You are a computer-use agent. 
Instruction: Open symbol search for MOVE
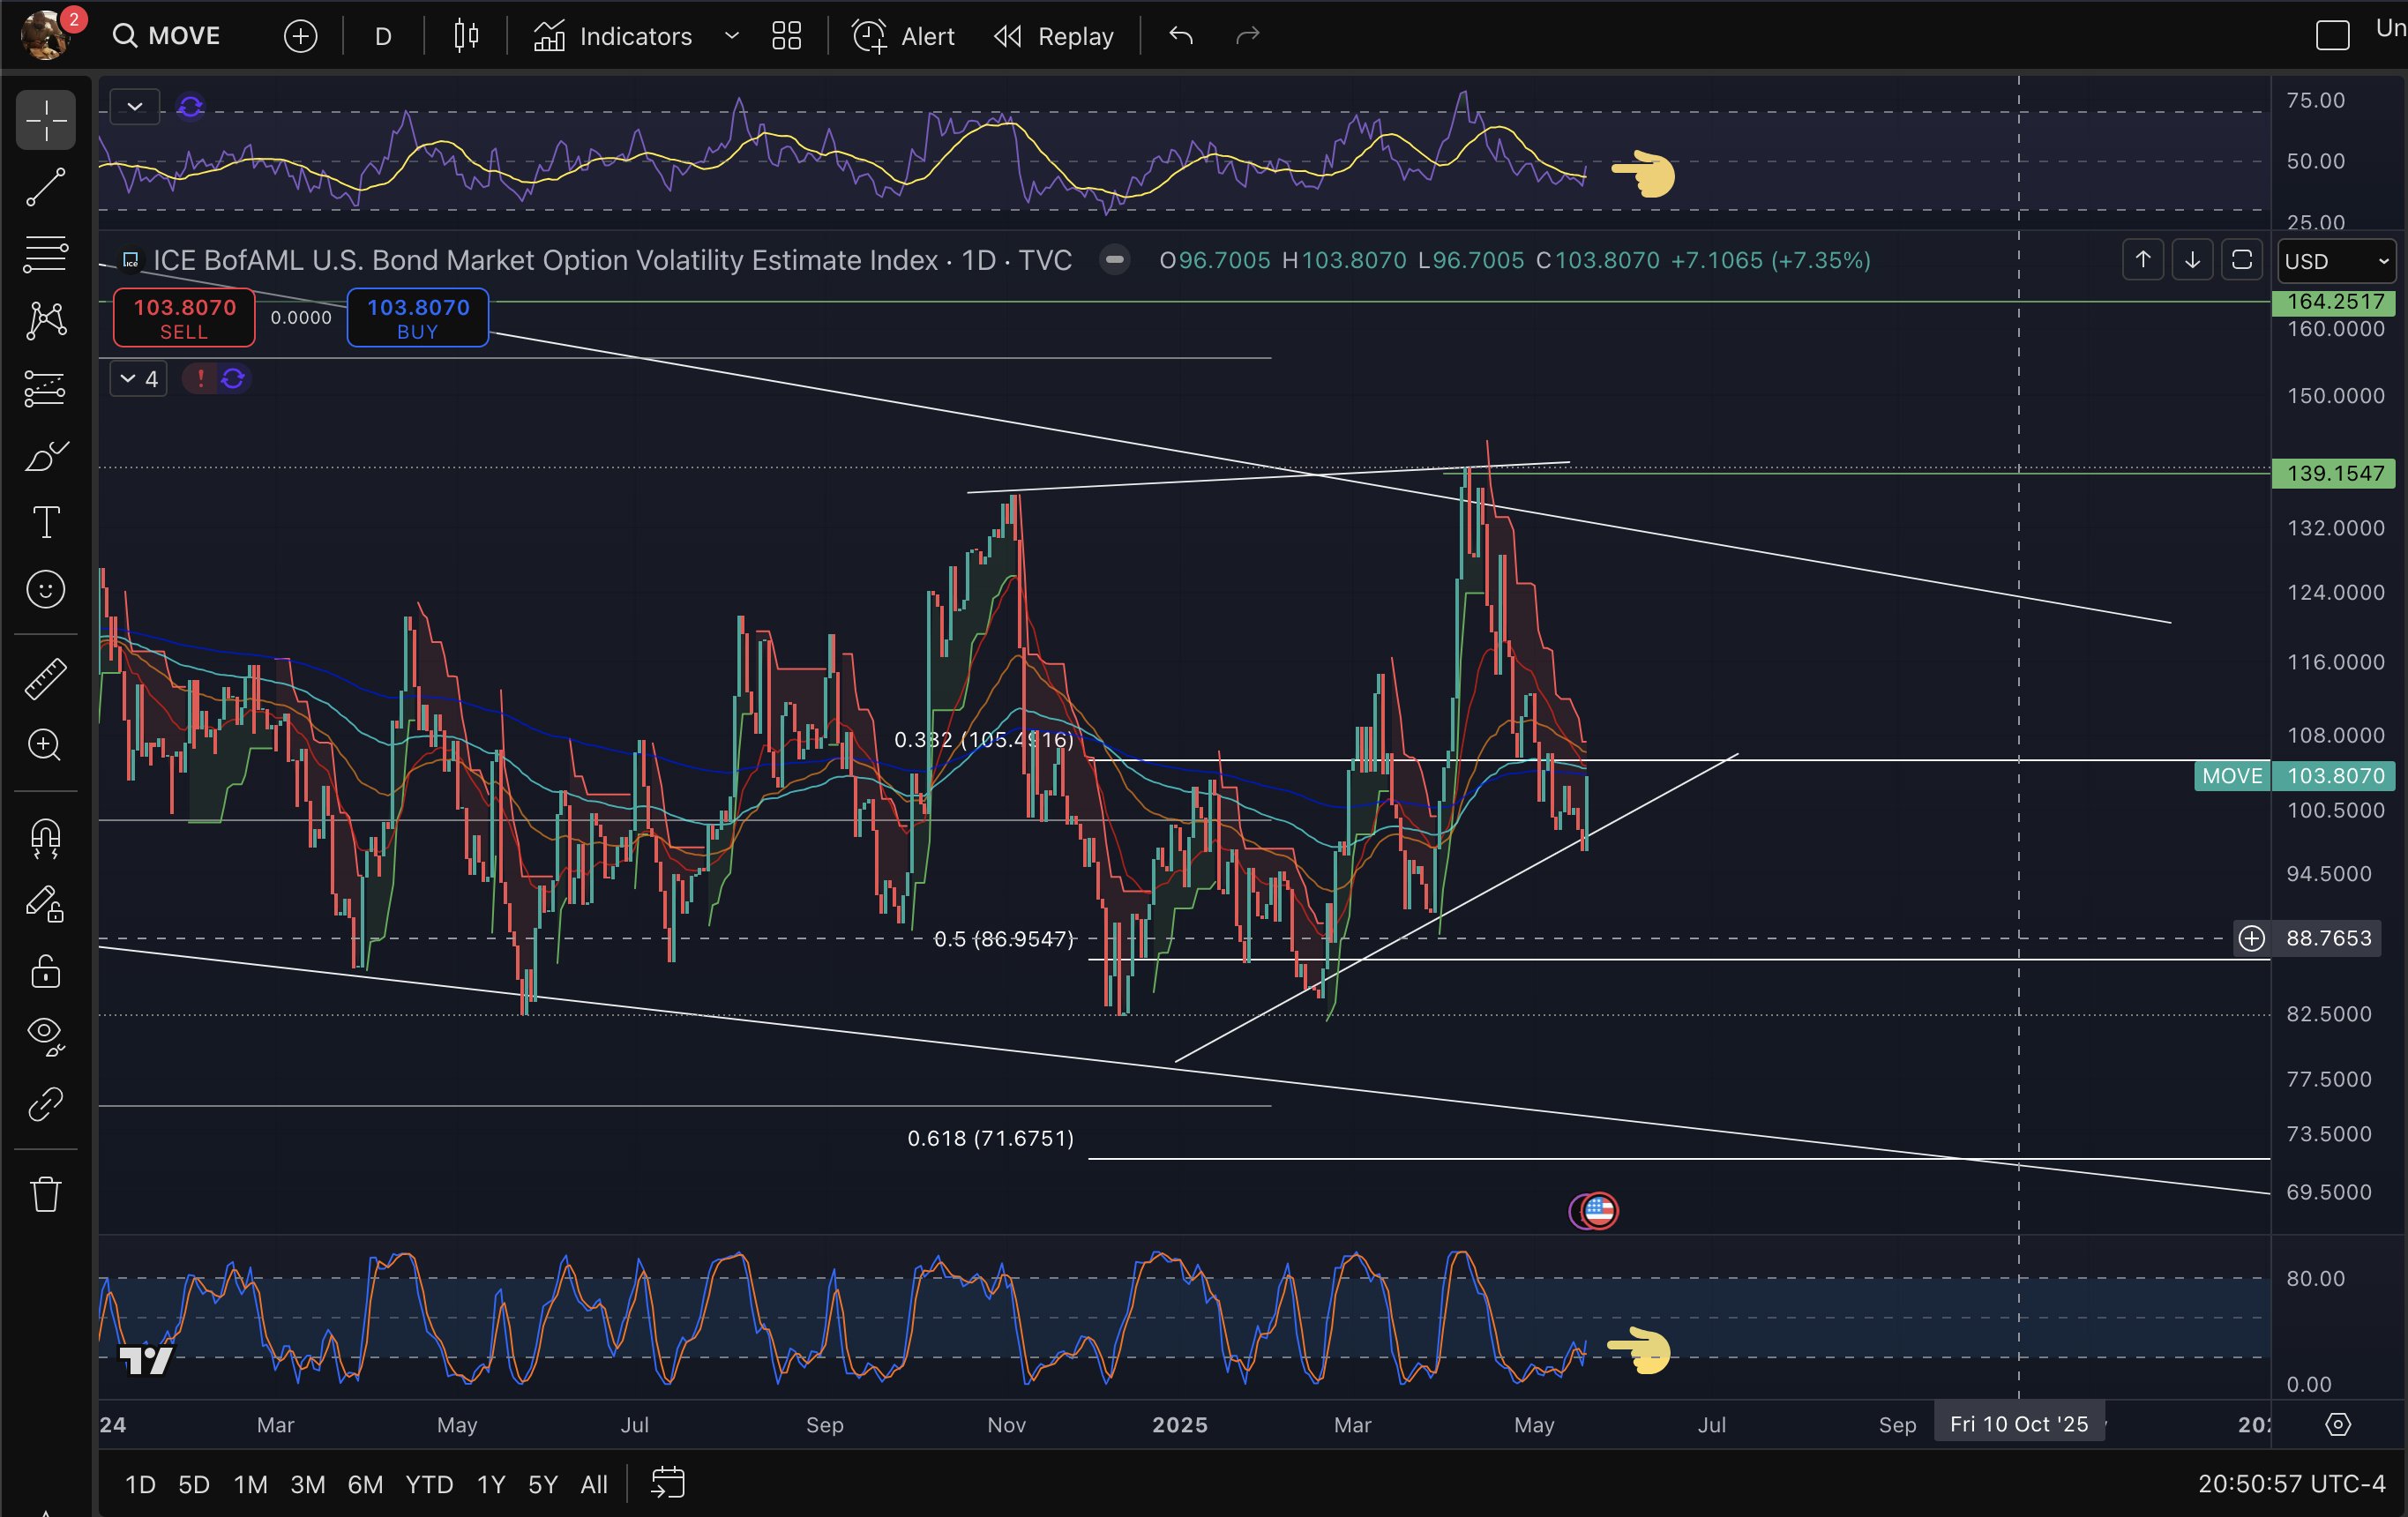(x=167, y=36)
